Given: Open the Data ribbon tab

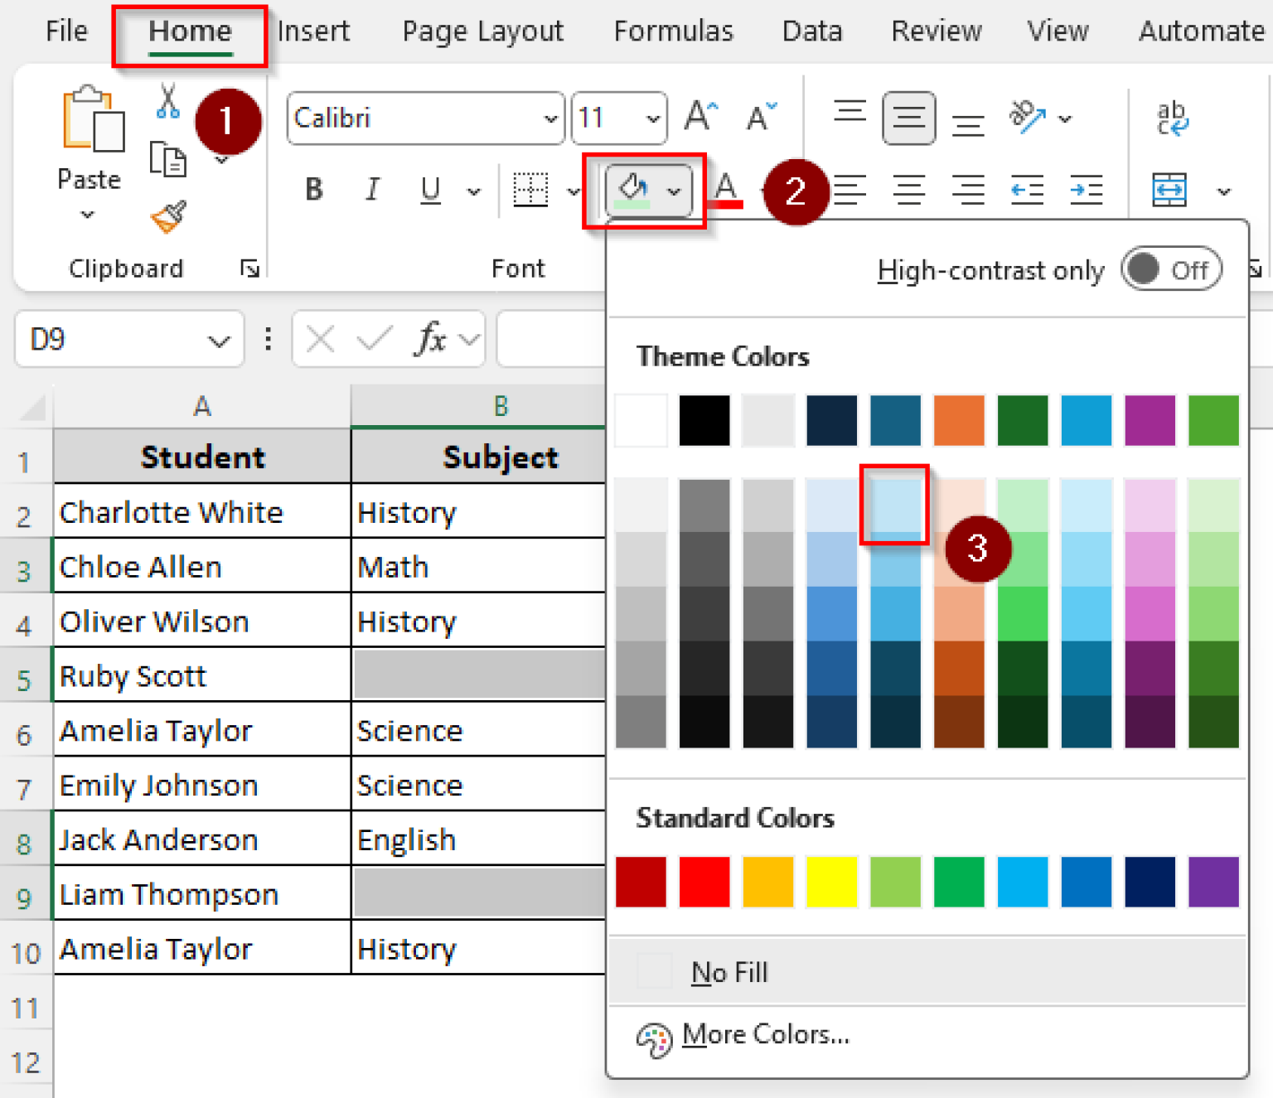Looking at the screenshot, I should (x=811, y=31).
